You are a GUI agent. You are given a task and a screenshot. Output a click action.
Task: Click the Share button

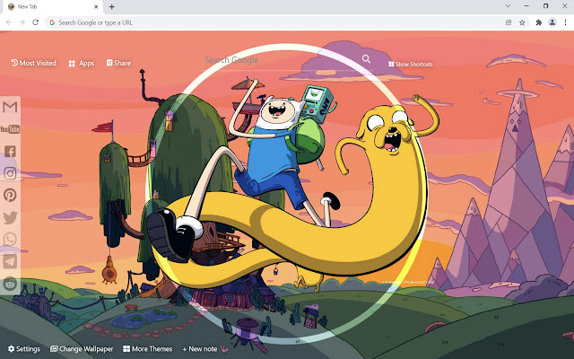118,63
